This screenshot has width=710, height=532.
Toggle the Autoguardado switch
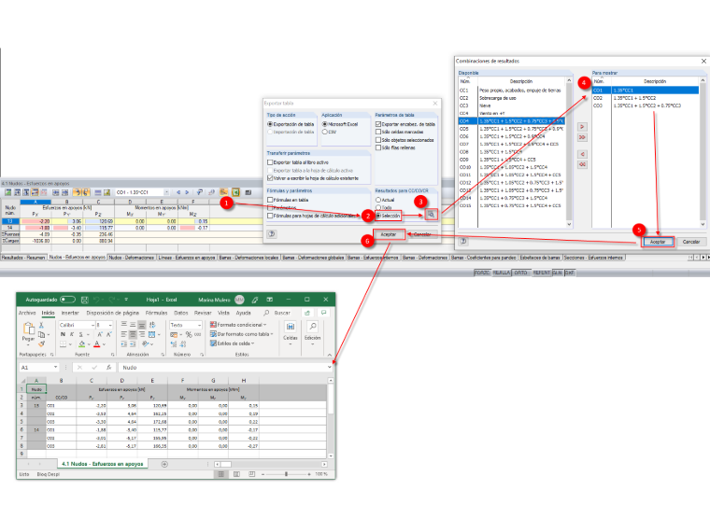(67, 300)
